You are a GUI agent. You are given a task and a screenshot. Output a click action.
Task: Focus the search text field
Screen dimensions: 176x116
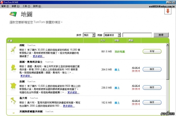pyautogui.click(x=137, y=35)
